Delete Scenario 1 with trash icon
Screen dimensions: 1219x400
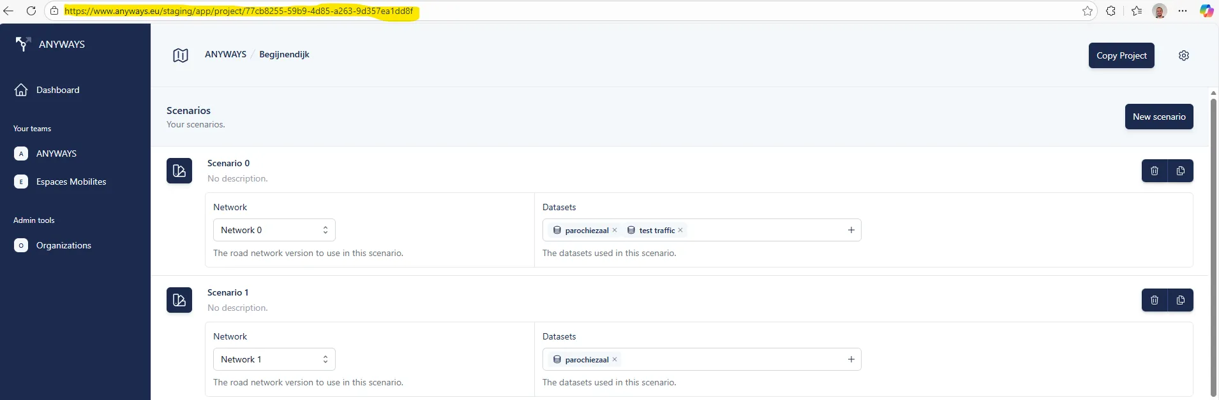[1155, 300]
